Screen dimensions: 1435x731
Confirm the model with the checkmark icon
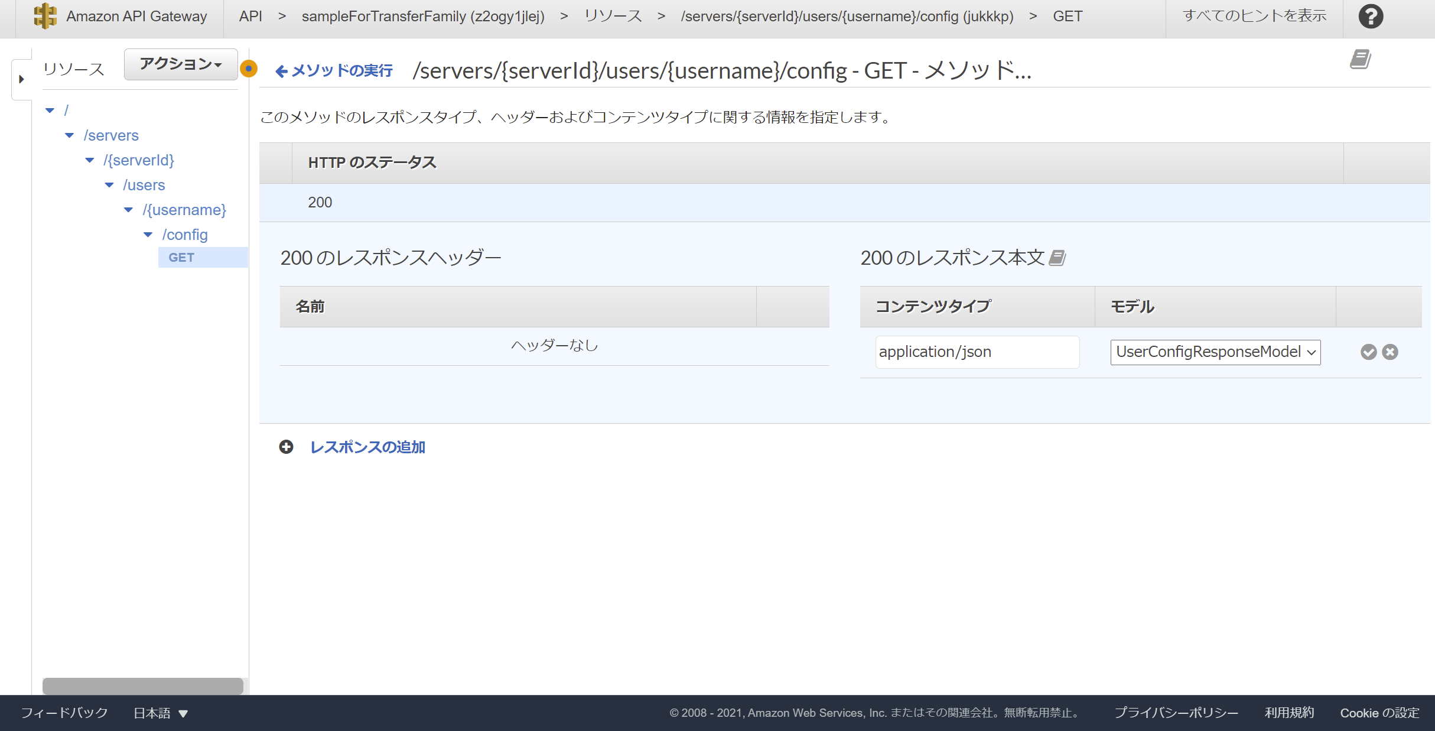(1368, 352)
